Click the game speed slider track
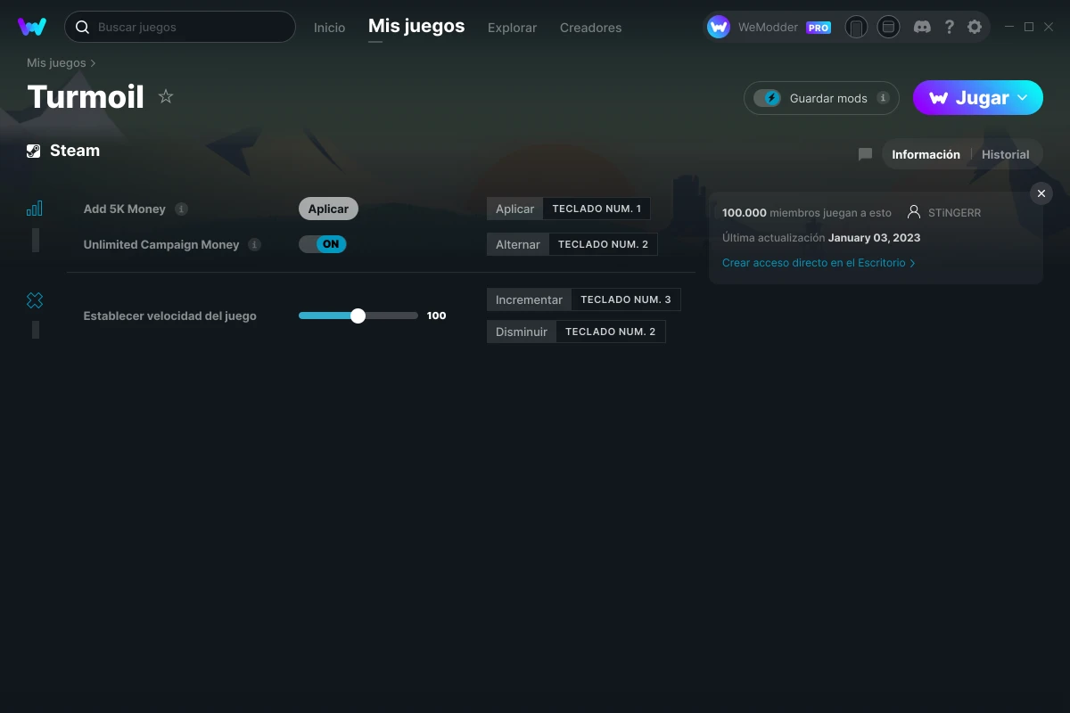1070x713 pixels. point(358,316)
